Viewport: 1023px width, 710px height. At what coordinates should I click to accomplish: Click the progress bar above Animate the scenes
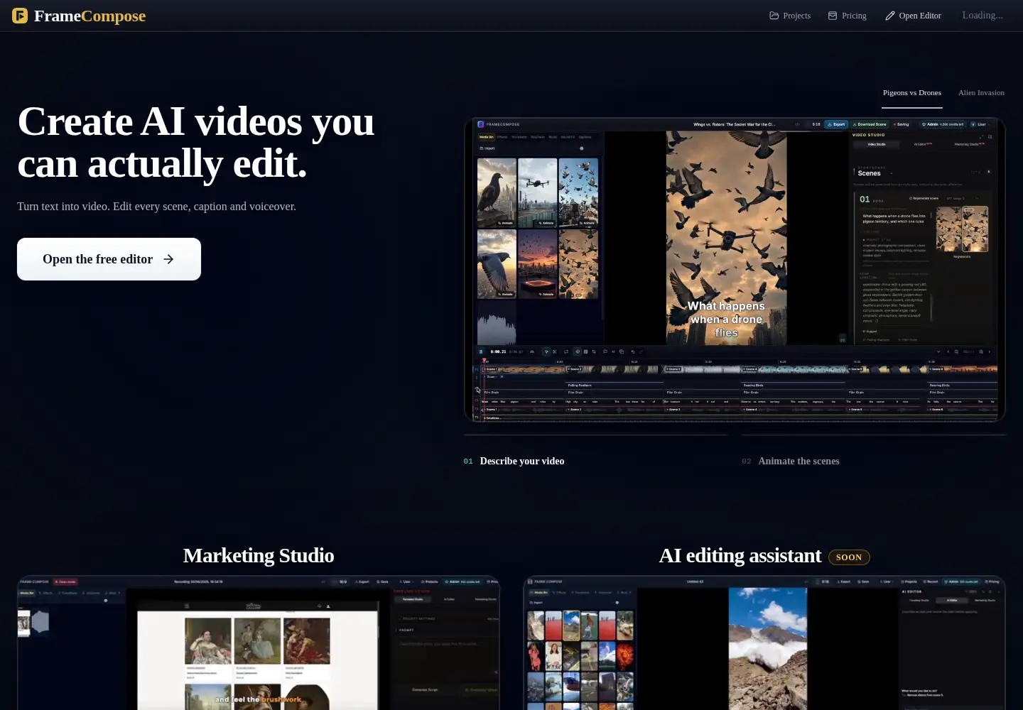pos(874,435)
